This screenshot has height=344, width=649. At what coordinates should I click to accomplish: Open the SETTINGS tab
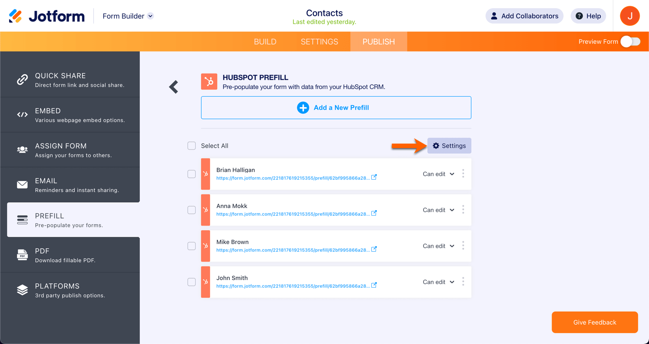pos(319,41)
